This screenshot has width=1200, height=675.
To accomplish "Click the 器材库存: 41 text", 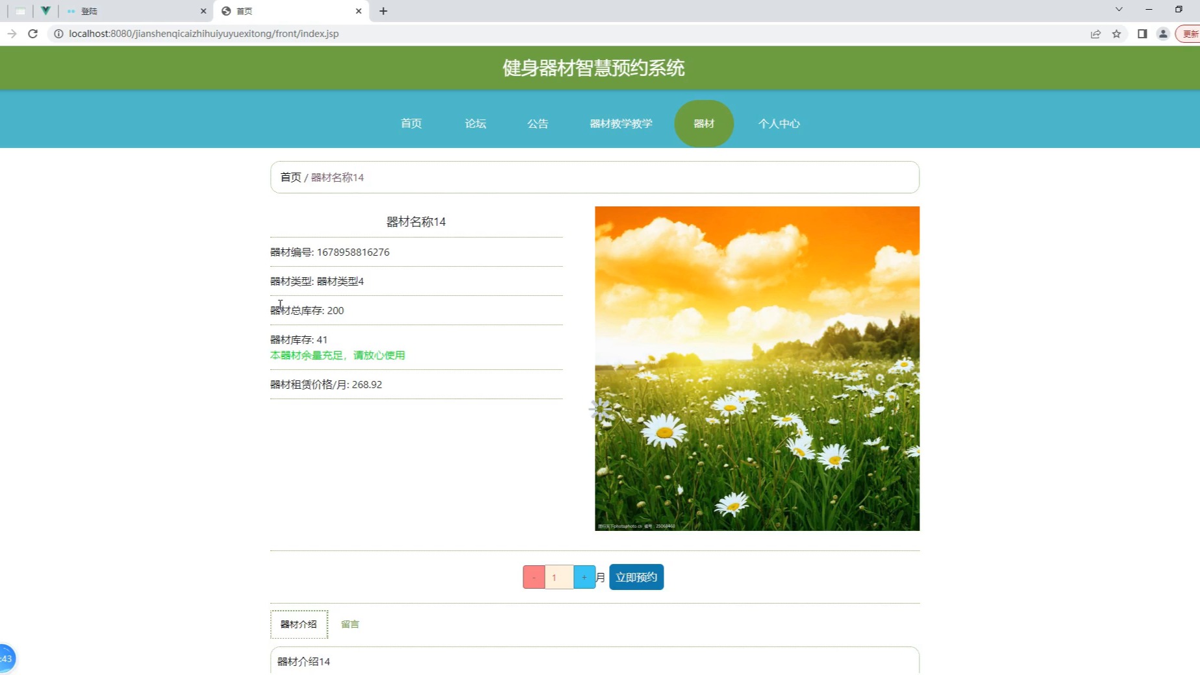I will click(x=299, y=339).
